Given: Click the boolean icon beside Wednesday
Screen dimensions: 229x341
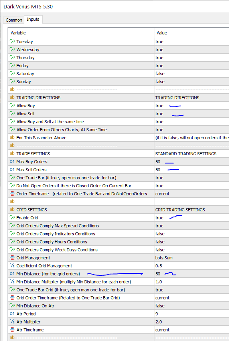Looking at the screenshot, I should pos(12,50).
